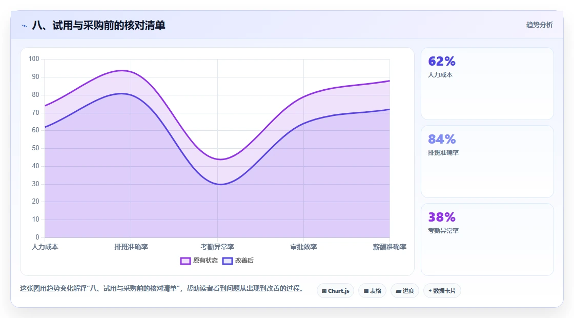Click the 38% value text

441,217
